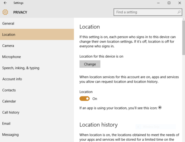Minimize the Settings window
Screen dimensions: 185x142
coord(158,3)
